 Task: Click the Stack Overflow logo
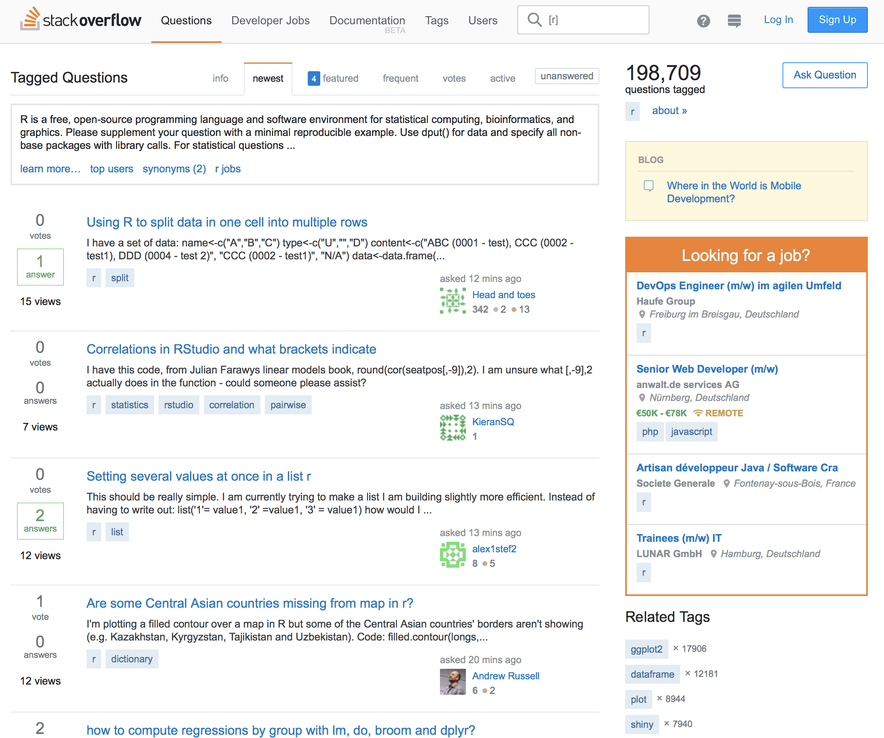pyautogui.click(x=81, y=19)
